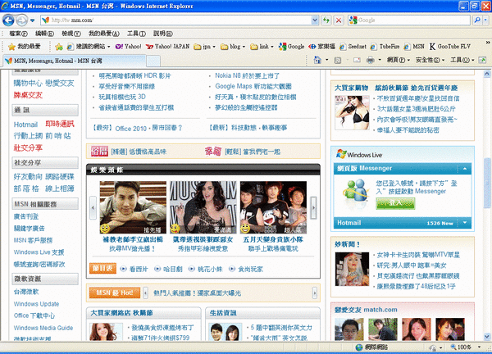Collapse the 網頁版 Messenger section arrow

[465, 169]
